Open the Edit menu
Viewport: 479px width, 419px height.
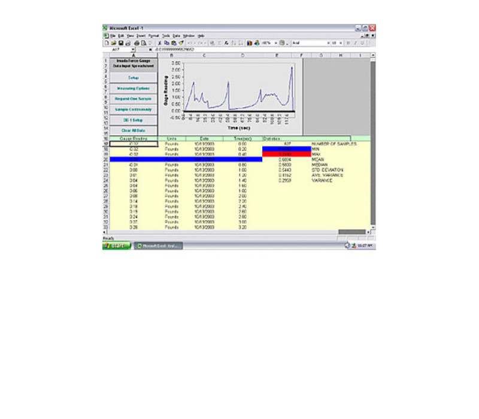(121, 36)
